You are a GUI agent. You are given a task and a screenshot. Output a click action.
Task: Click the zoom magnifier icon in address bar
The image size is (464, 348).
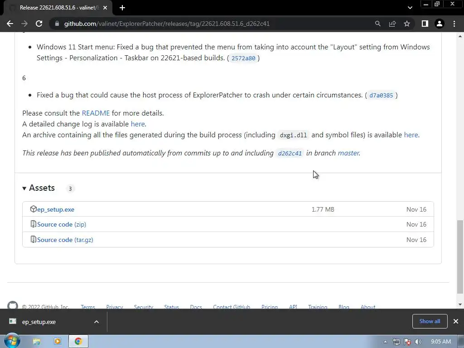click(x=377, y=24)
